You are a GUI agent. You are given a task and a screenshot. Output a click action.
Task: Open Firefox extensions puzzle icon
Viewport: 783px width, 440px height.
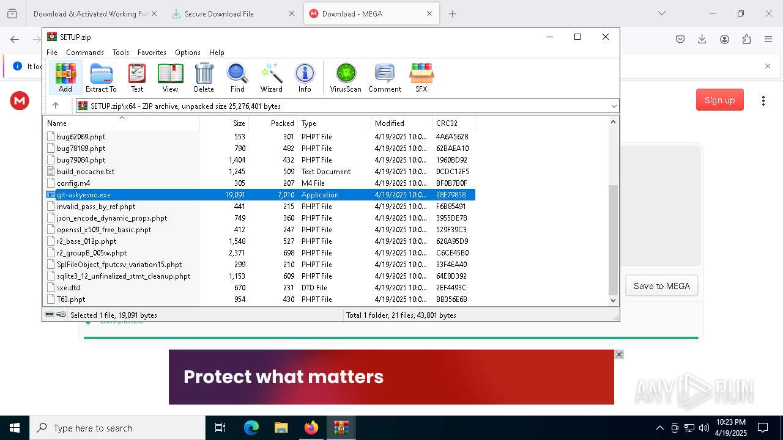coord(746,39)
